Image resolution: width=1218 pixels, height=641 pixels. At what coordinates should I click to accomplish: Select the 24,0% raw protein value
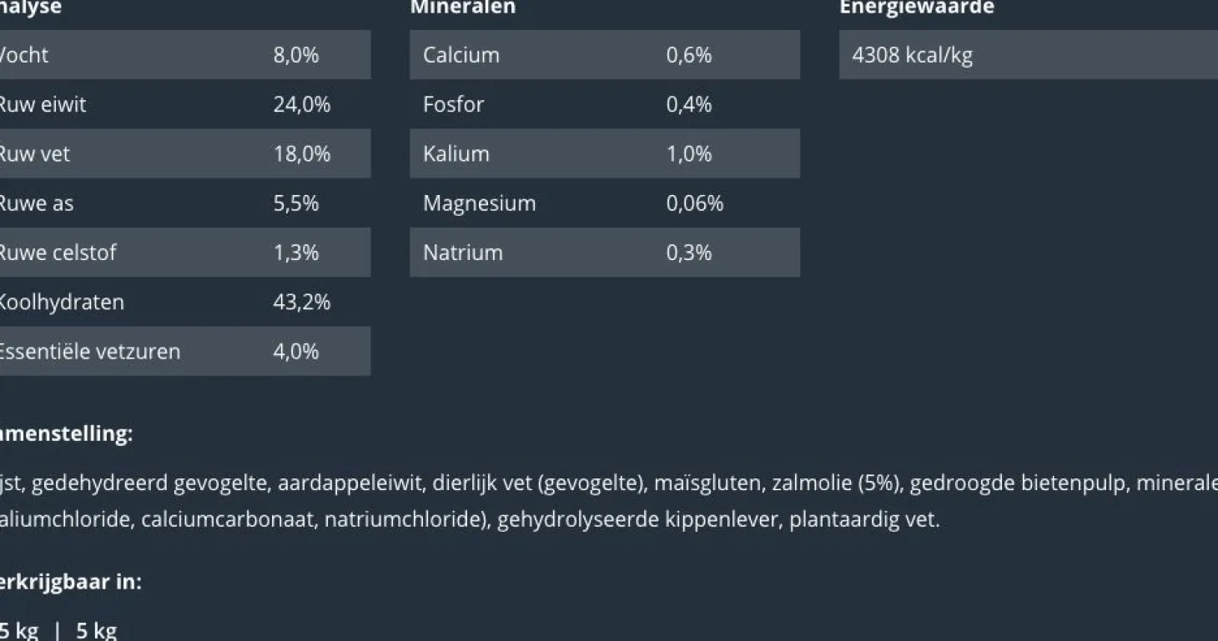[x=301, y=104]
